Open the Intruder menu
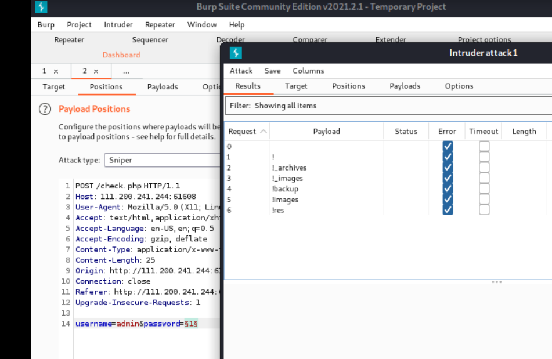Image resolution: width=552 pixels, height=359 pixels. coord(118,24)
